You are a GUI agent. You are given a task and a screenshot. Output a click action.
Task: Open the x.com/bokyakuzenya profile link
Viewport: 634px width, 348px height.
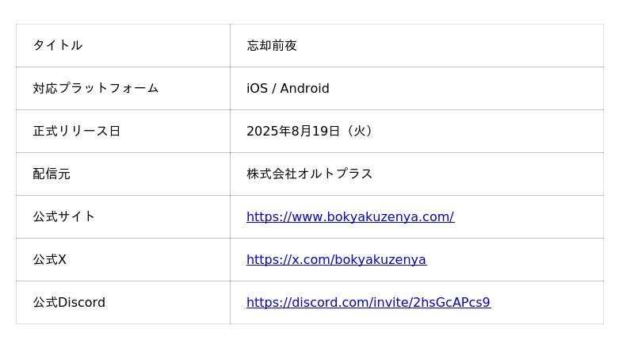point(336,260)
